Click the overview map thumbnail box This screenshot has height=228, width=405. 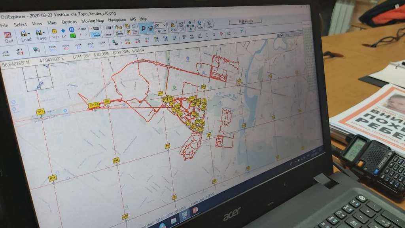point(38,78)
